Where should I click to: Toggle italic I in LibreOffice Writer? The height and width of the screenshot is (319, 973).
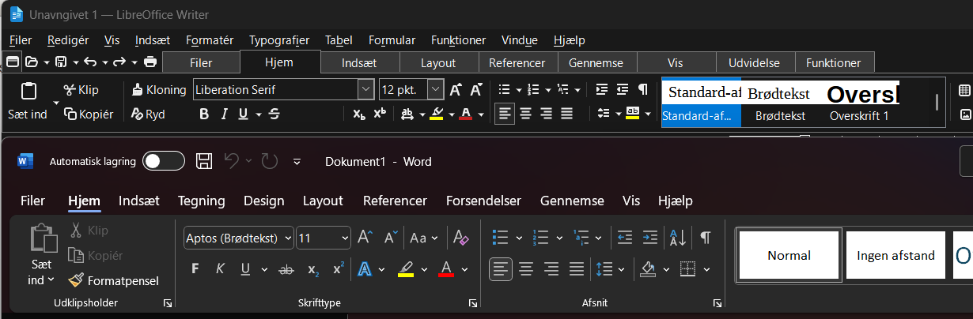click(224, 114)
